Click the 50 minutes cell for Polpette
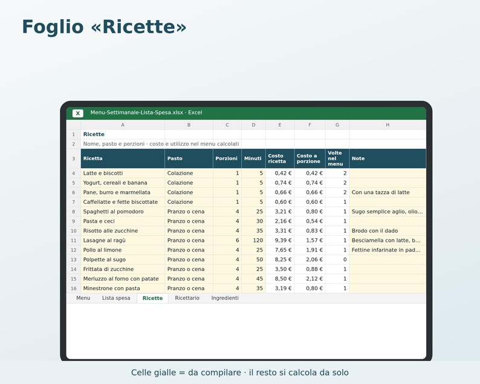Screen dimensions: 480x384 253,259
